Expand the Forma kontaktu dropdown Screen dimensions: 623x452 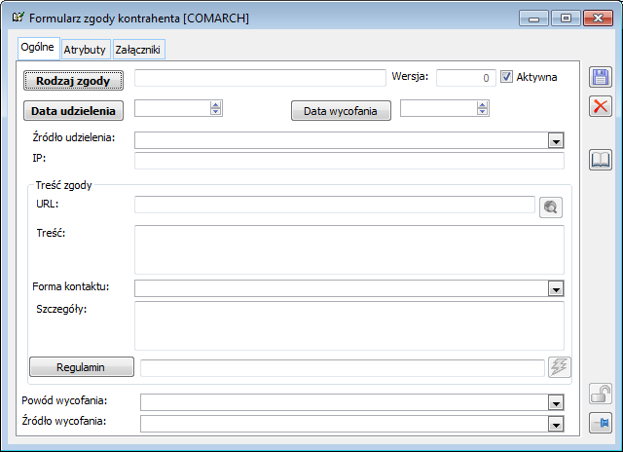(x=556, y=288)
